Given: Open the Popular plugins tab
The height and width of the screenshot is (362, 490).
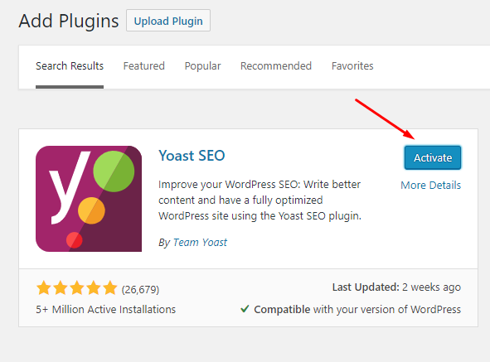Looking at the screenshot, I should click(202, 66).
